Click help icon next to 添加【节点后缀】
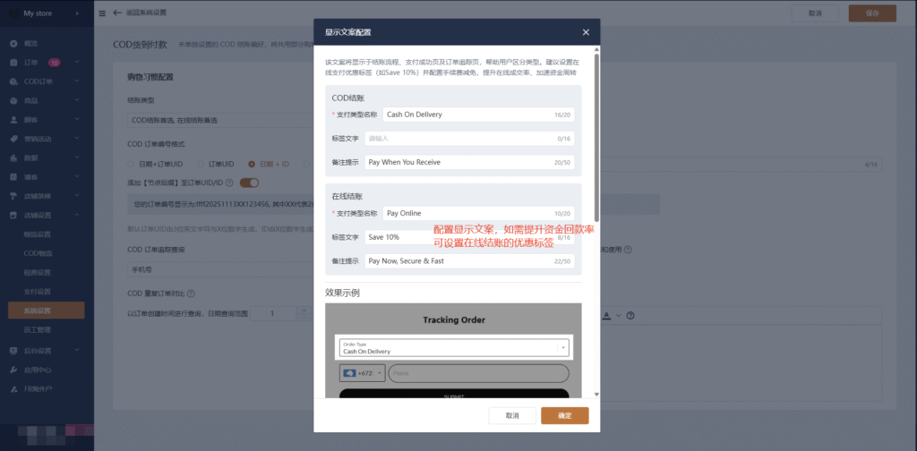The image size is (917, 451). (x=230, y=183)
